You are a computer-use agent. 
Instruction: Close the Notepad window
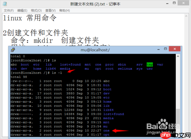(183, 3)
